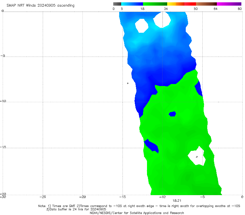Click the smaller white gap at the swath top left
The width and height of the screenshot is (245, 215).
142,26
